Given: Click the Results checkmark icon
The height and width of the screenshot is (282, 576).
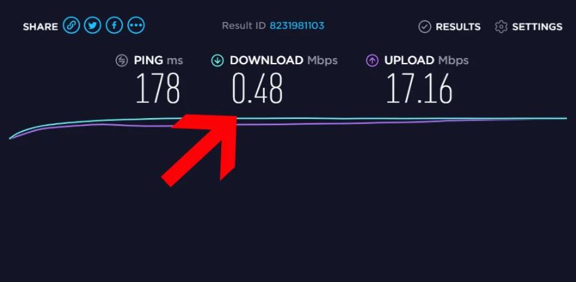Looking at the screenshot, I should (x=425, y=27).
